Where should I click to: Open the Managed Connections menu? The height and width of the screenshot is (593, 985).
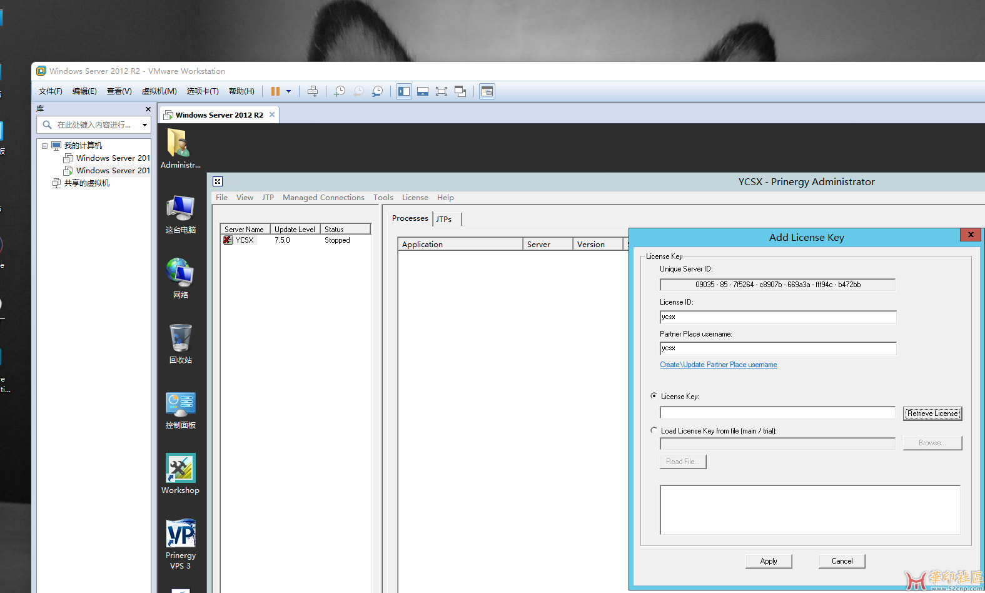pyautogui.click(x=323, y=198)
